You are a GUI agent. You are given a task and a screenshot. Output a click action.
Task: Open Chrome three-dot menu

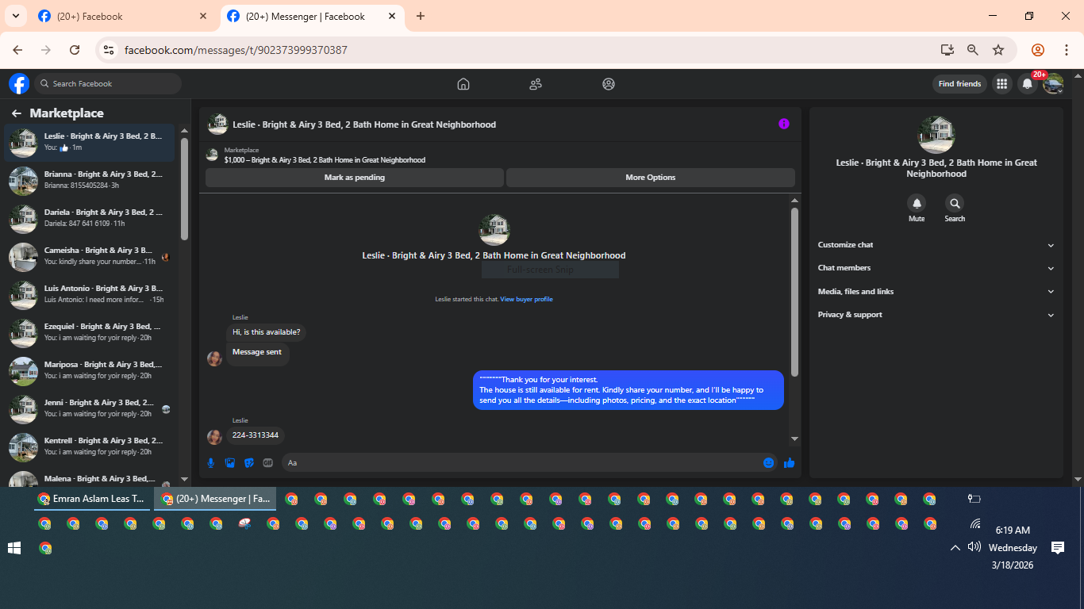pyautogui.click(x=1067, y=50)
